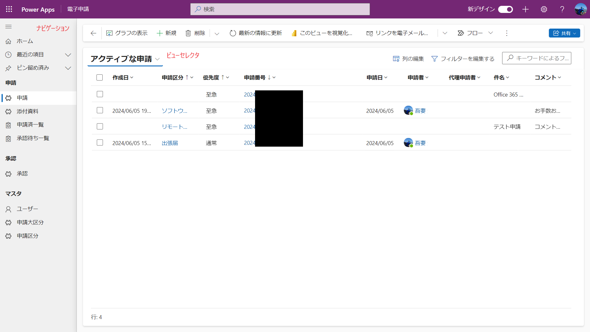The image size is (590, 332).
Task: Click the お手数お... comment cell
Action: (547, 111)
